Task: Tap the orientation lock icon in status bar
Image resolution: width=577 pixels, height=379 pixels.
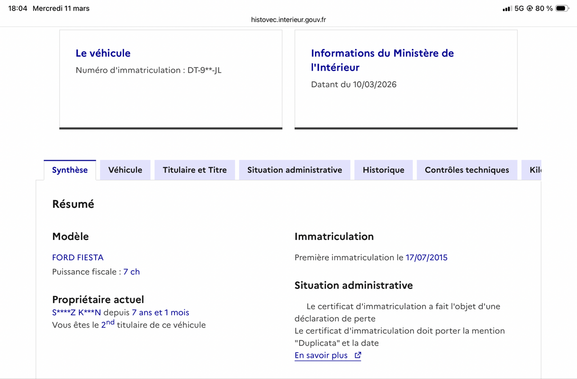Action: pyautogui.click(x=529, y=9)
